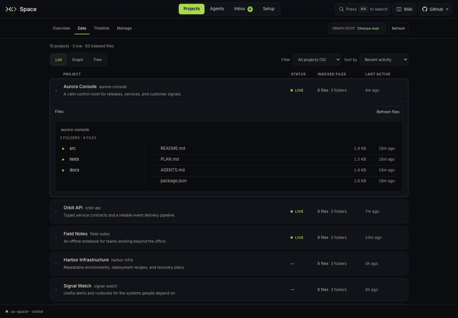Click the 'xo-space · online' status text
This screenshot has width=458, height=318.
click(x=27, y=312)
